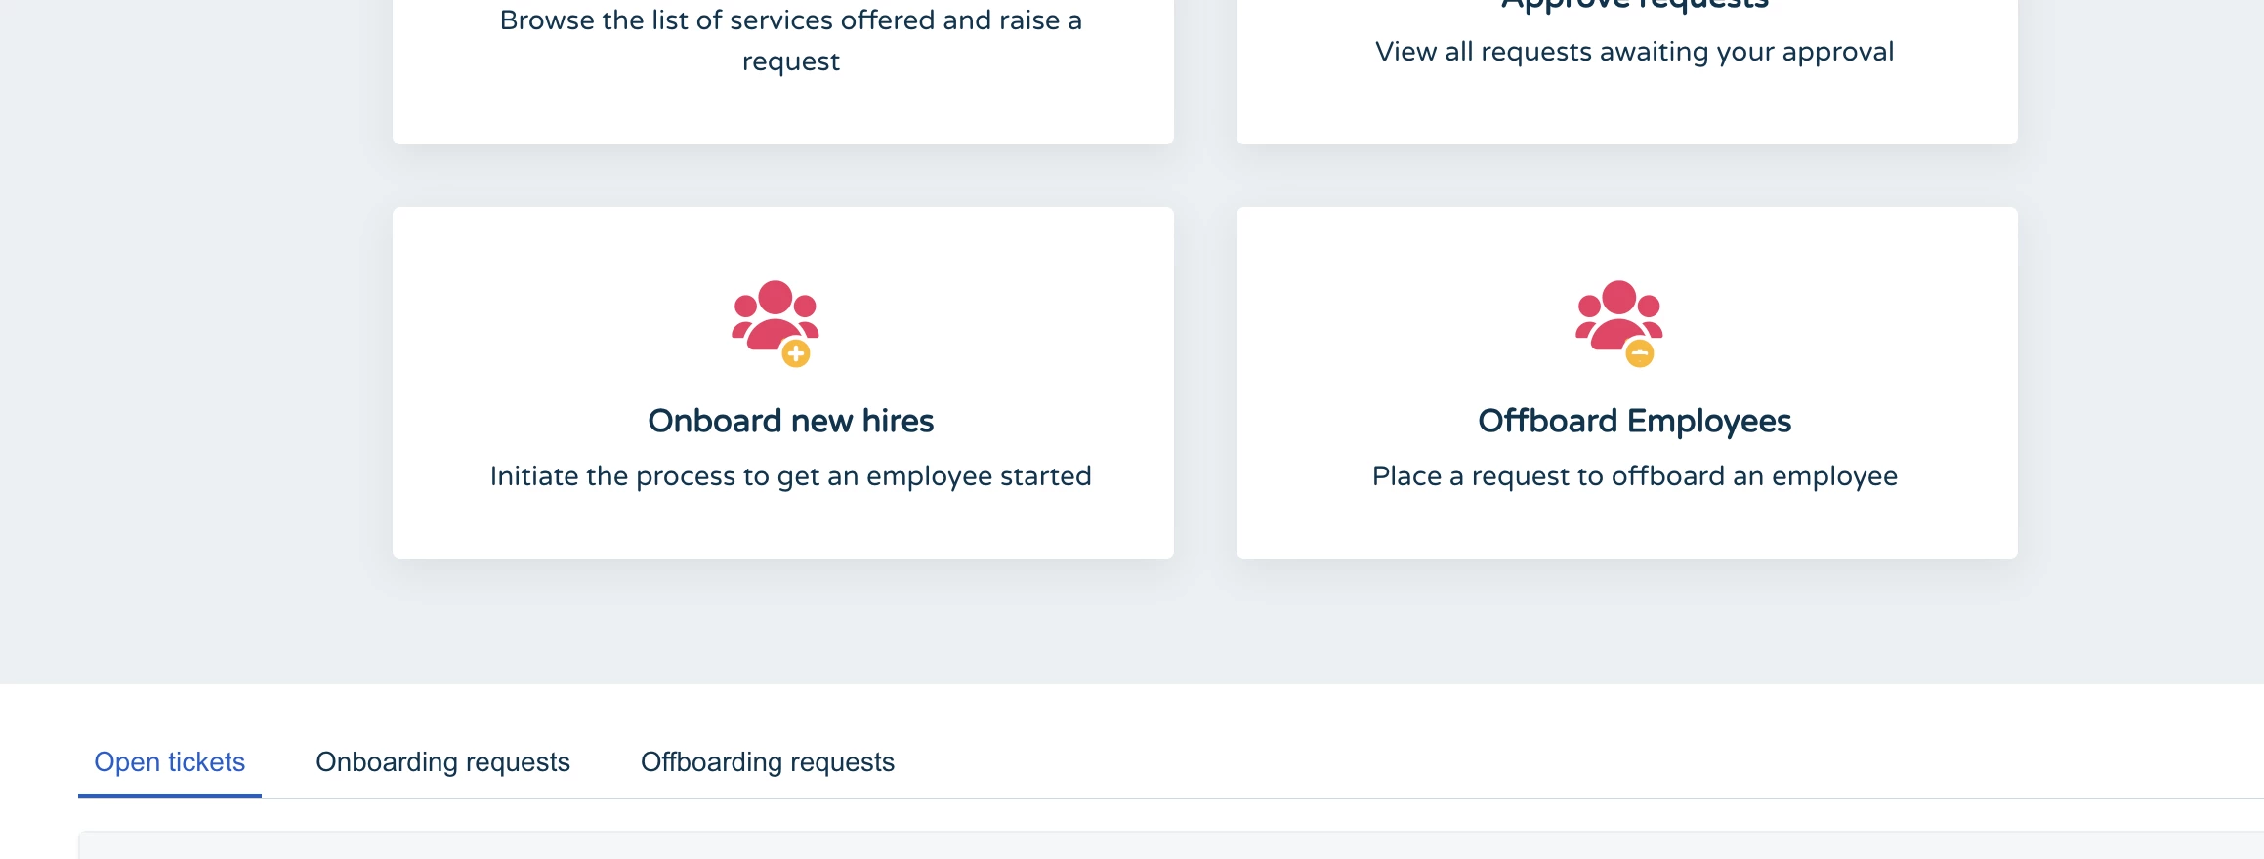Open the Onboard new hires heading
The width and height of the screenshot is (2264, 859).
pyautogui.click(x=790, y=421)
